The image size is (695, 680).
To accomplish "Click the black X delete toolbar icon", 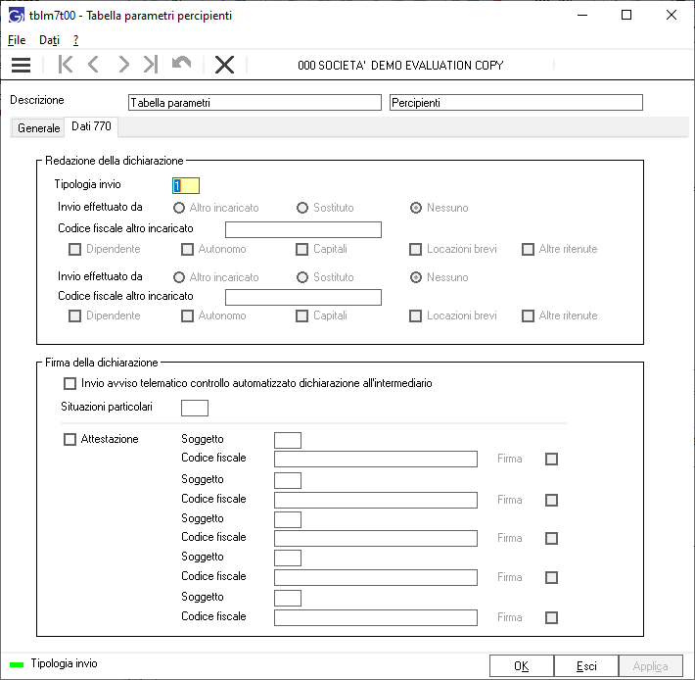I will 225,65.
